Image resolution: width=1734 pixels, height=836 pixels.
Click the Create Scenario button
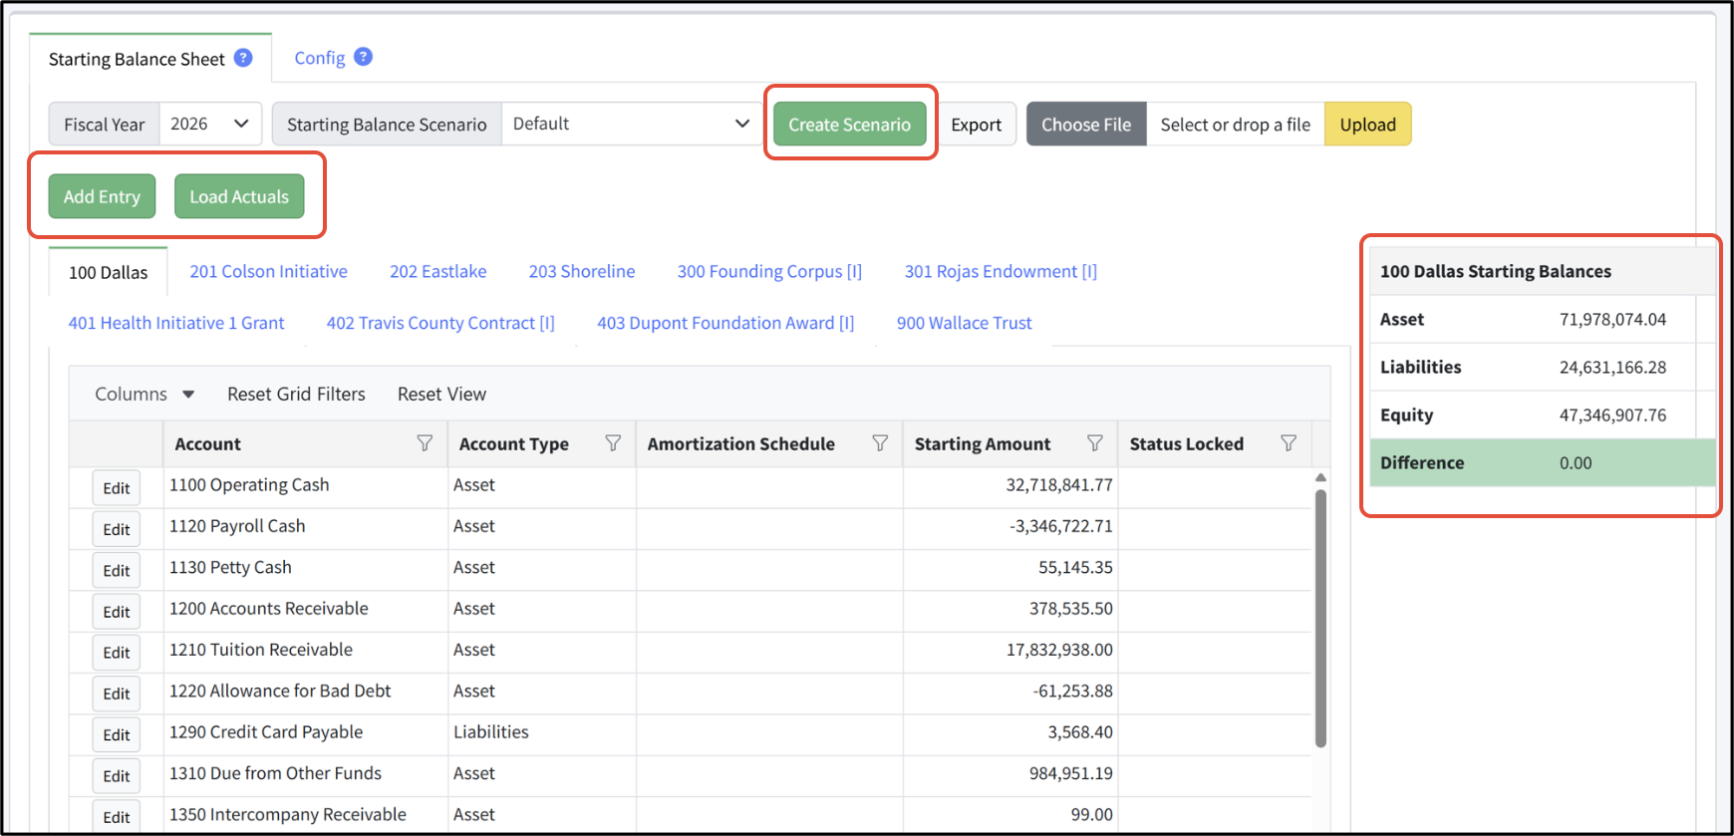850,125
